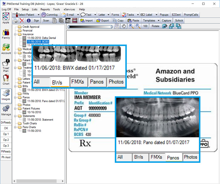This screenshot has width=220, height=184.
Task: Open the Letter dropdown arrow
Action: tap(109, 15)
